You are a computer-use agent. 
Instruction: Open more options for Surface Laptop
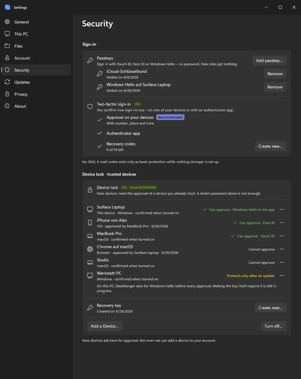[x=282, y=209]
